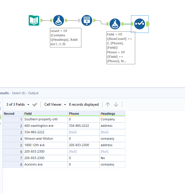Select the first Formula flask tool
This screenshot has height=194, width=185.
tap(58, 21)
